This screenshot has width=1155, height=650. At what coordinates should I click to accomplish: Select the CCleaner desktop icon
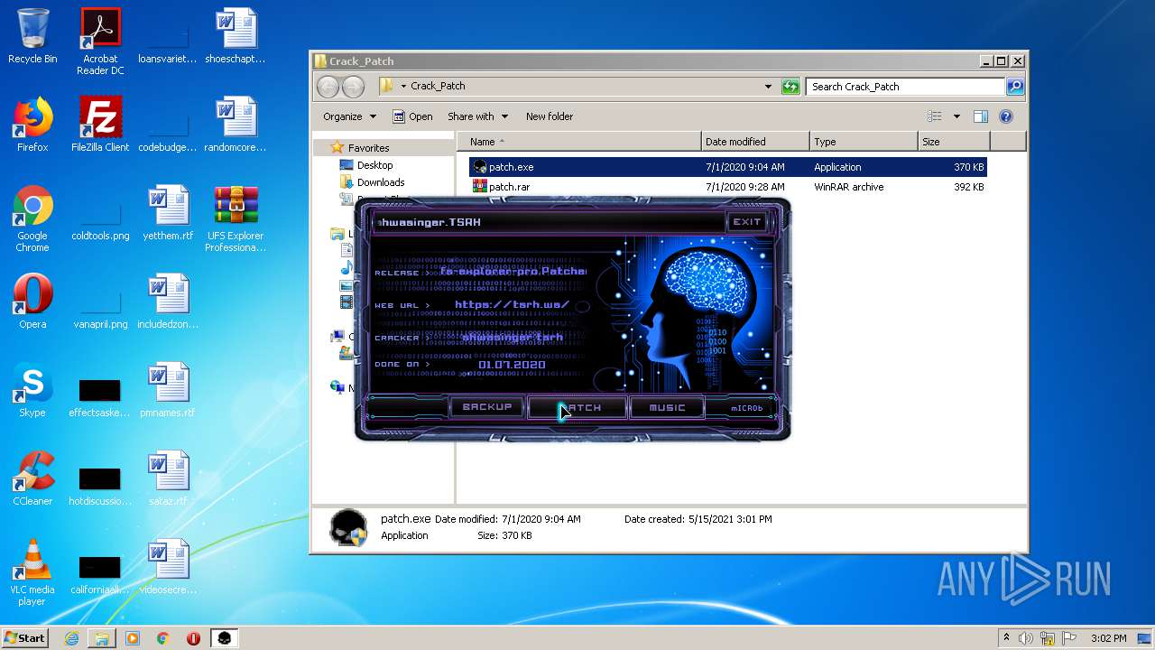point(32,478)
